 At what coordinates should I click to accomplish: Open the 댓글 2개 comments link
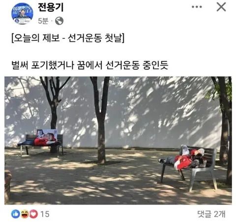211,214
